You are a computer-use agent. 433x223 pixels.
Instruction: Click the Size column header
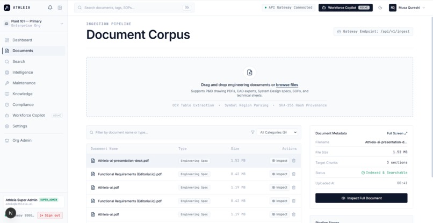pyautogui.click(x=235, y=149)
